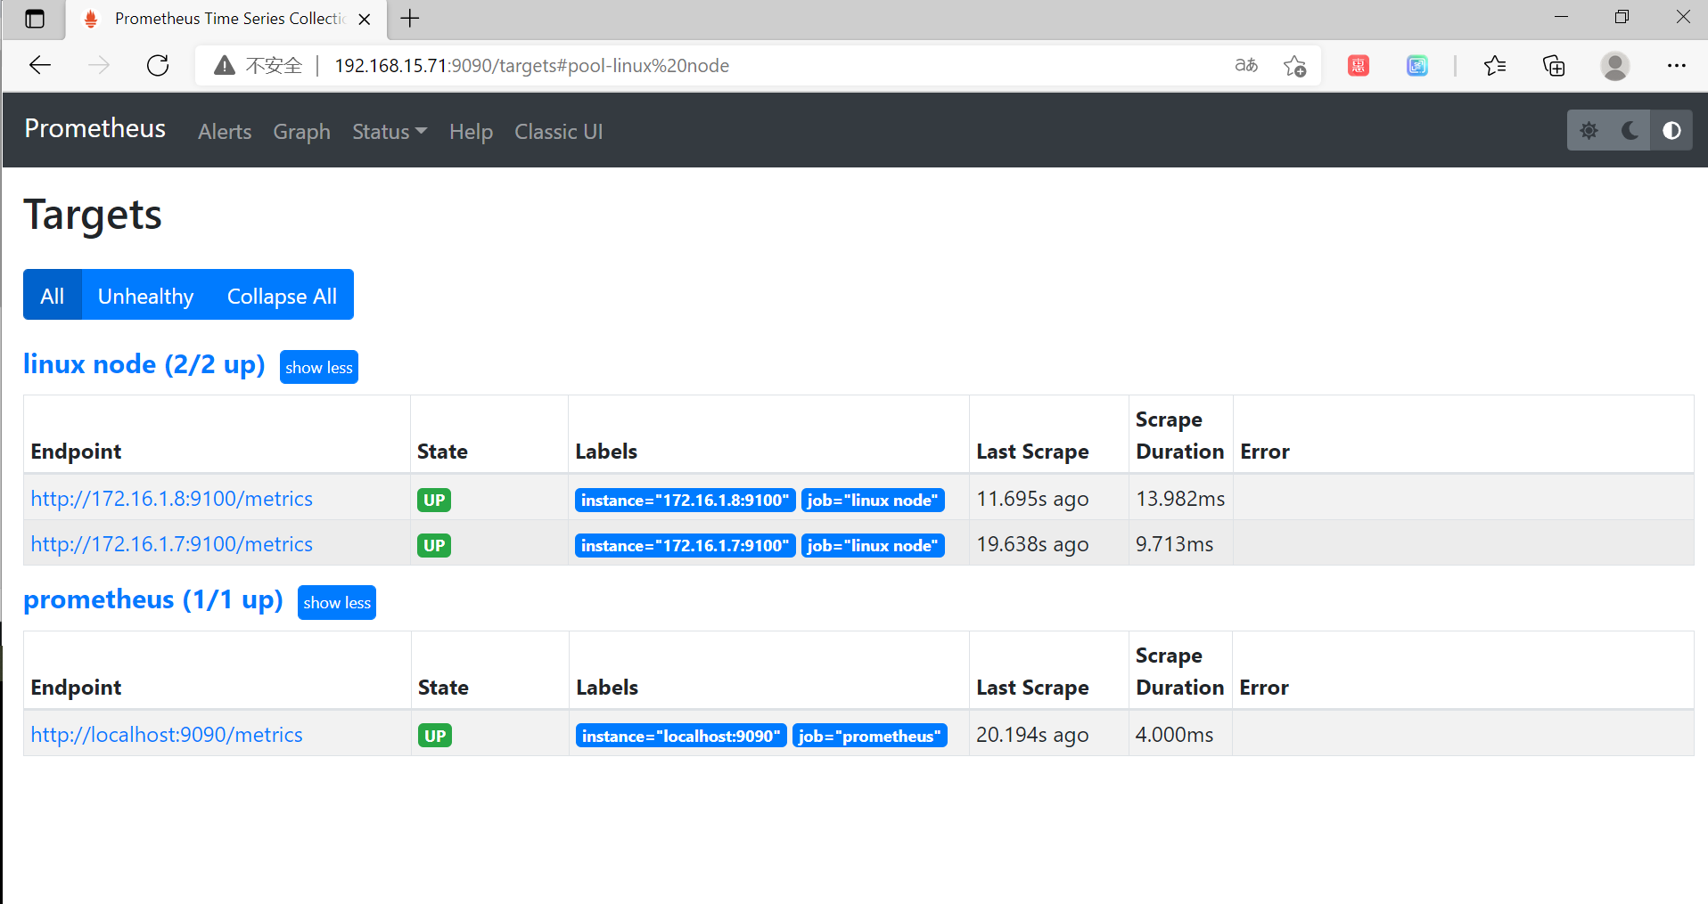Switch to the dark theme moon icon
The width and height of the screenshot is (1708, 904).
1630,131
